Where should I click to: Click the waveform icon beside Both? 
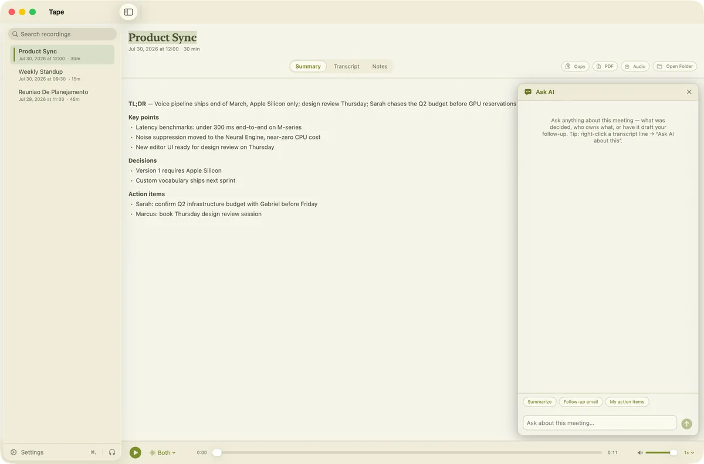tap(153, 452)
